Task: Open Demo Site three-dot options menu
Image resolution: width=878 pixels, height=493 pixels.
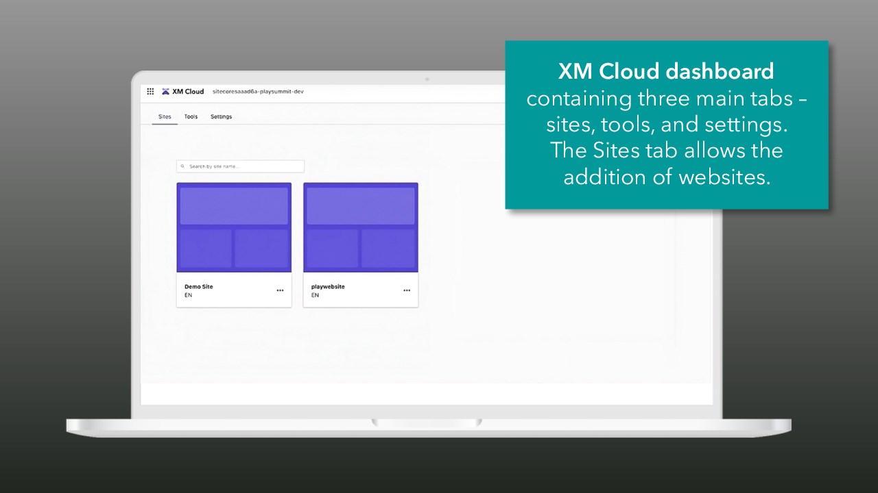Action: pyautogui.click(x=280, y=290)
